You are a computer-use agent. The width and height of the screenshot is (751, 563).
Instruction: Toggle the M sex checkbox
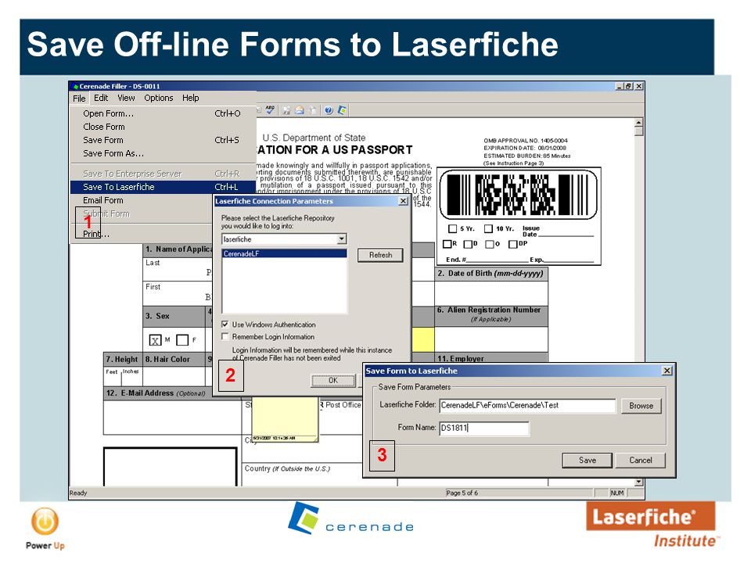pos(155,340)
